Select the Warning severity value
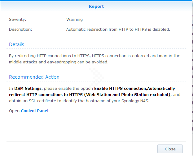The height and width of the screenshot is (156, 193). pos(74,19)
